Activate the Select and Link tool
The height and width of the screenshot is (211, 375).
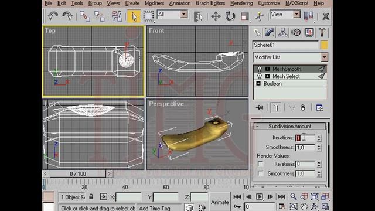coord(84,16)
